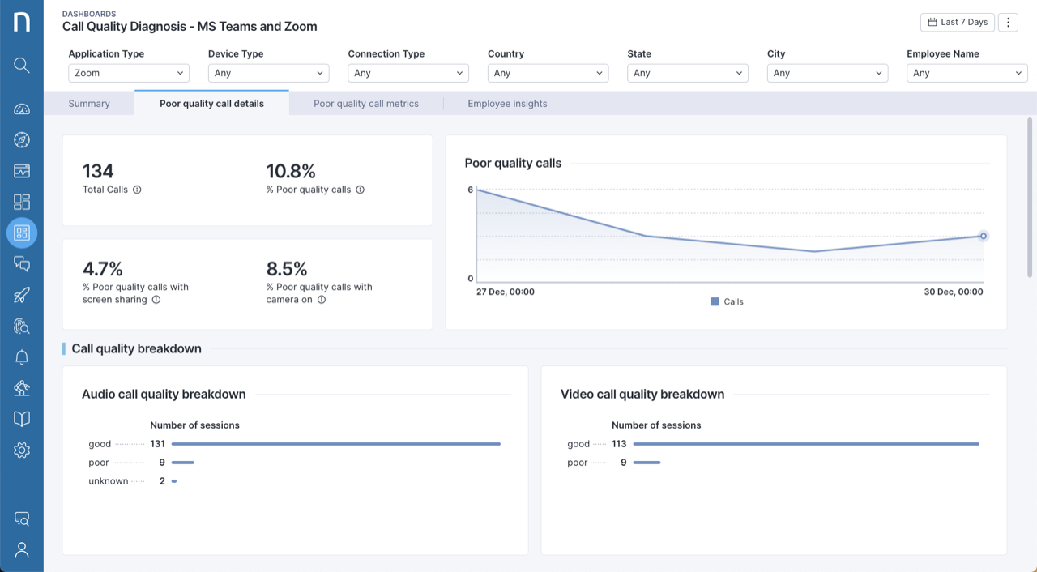Click the open book icon in sidebar
This screenshot has width=1037, height=572.
[x=22, y=419]
